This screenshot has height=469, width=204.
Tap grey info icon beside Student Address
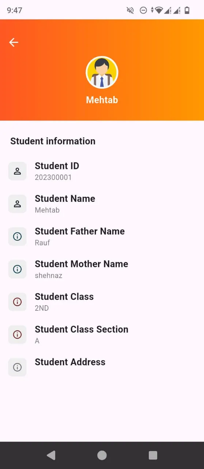[x=17, y=367]
